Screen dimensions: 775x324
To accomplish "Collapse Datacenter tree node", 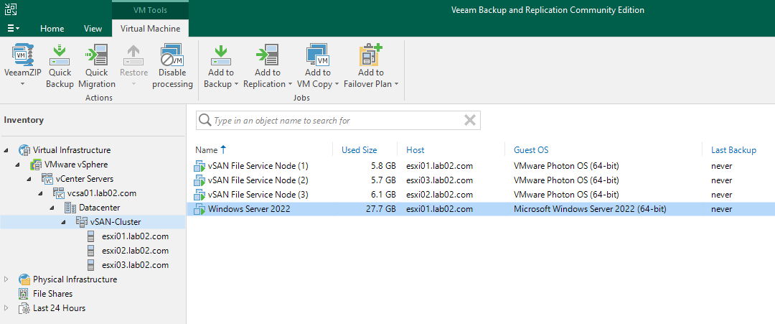I will point(52,208).
